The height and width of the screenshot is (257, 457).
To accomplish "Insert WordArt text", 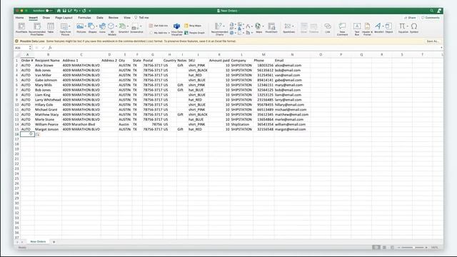I will pos(378,29).
